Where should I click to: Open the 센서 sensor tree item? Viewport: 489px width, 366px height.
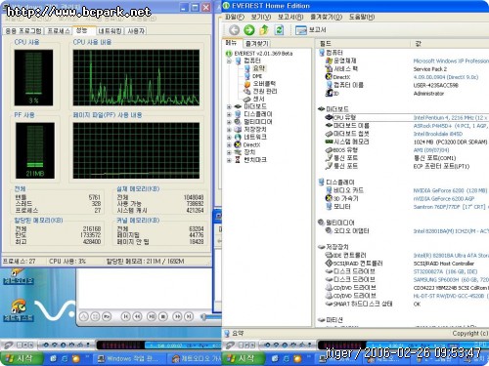point(258,99)
